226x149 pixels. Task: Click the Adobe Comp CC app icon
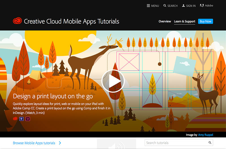pyautogui.click(x=21, y=119)
